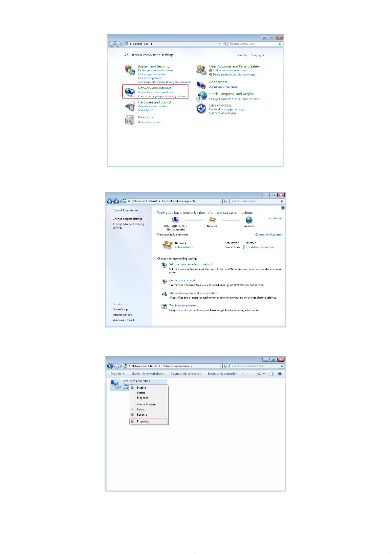Click the System and Security shield icon

point(129,69)
